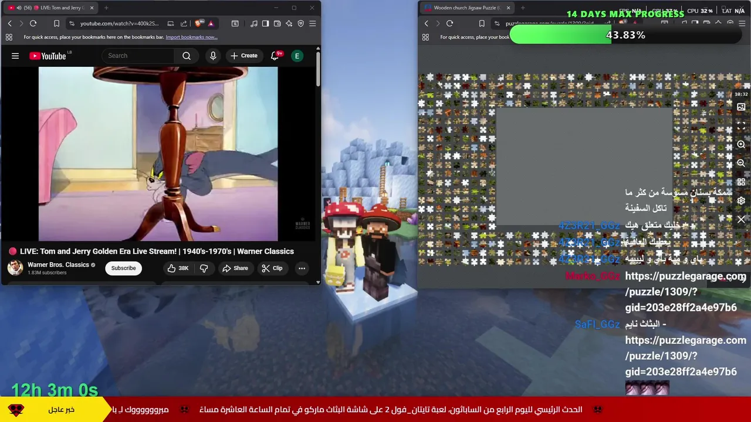The width and height of the screenshot is (751, 422).
Task: Go back in the puzzle browser window
Action: tap(426, 23)
